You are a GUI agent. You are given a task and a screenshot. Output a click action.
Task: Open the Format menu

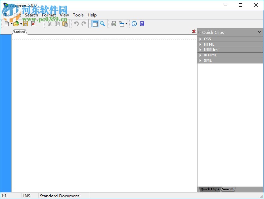pos(49,15)
